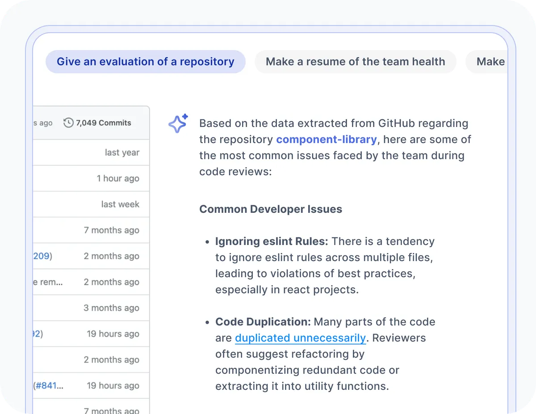536x414 pixels.
Task: Click the commits history clock icon
Action: tap(68, 123)
